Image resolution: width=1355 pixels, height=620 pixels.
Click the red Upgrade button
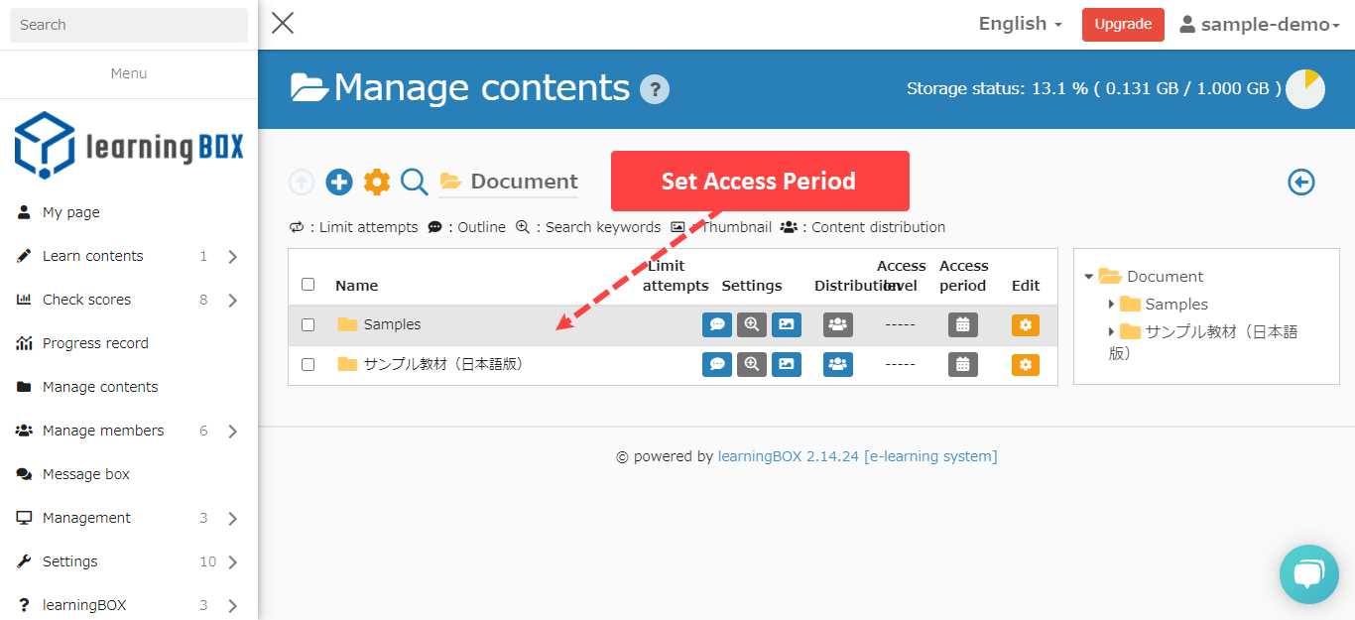(x=1123, y=24)
